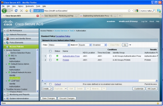The width and height of the screenshot is (163, 106).
Task: Click status indicator of Authentication Proxy rule
Action: [57, 56]
